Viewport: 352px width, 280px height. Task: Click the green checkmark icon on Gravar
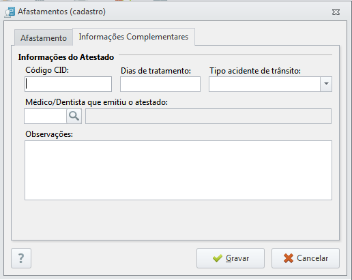[x=218, y=258]
